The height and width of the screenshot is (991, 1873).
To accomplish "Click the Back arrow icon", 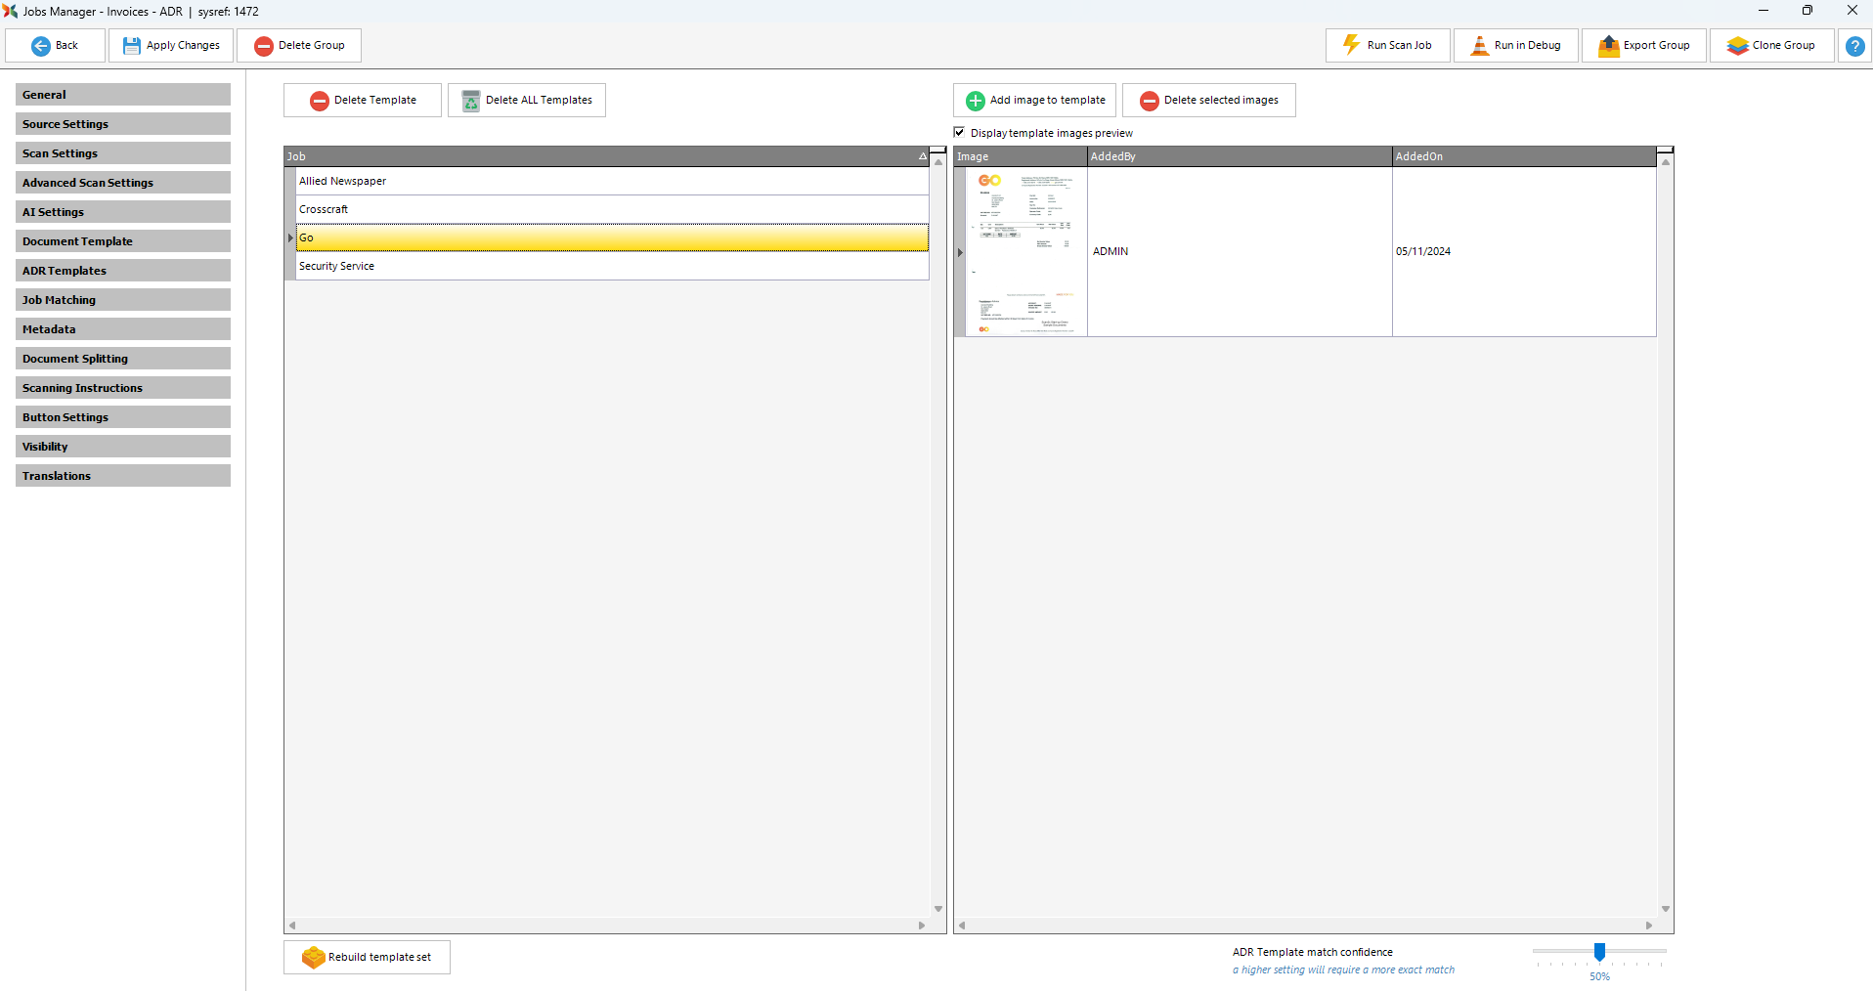I will click(x=41, y=46).
